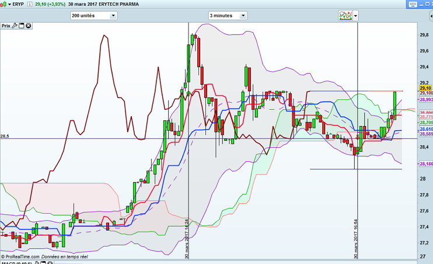
Task: Click the 28,5 horizontal line label
Action: 5,136
